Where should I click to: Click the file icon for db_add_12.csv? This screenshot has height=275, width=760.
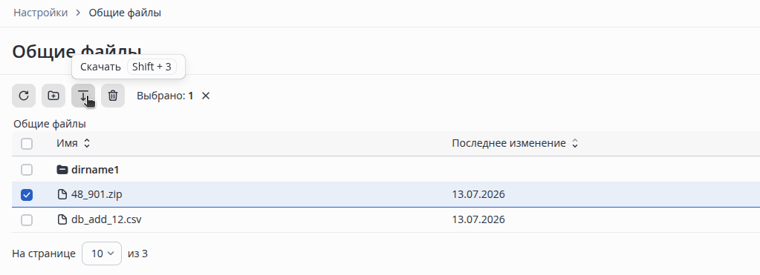[62, 220]
